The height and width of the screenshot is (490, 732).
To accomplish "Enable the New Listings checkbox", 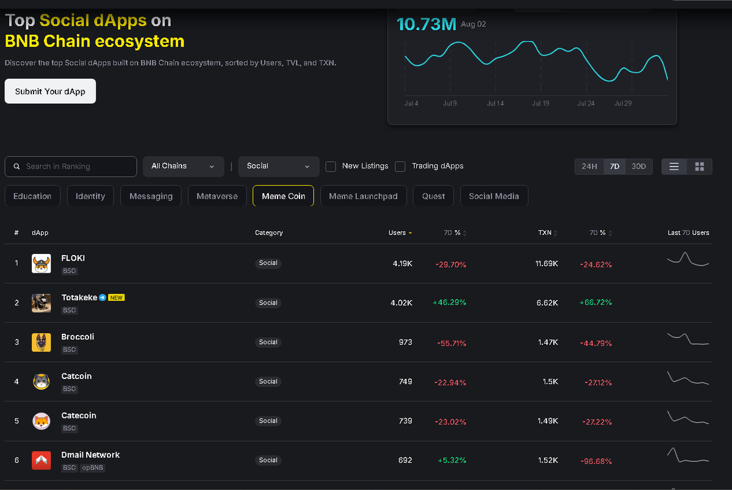I will click(x=331, y=167).
